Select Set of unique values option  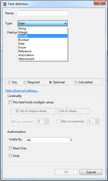coord(17,111)
